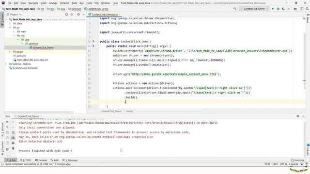The height and width of the screenshot is (174, 310).
Task: Open the Maven side tool window
Action: [x=308, y=18]
